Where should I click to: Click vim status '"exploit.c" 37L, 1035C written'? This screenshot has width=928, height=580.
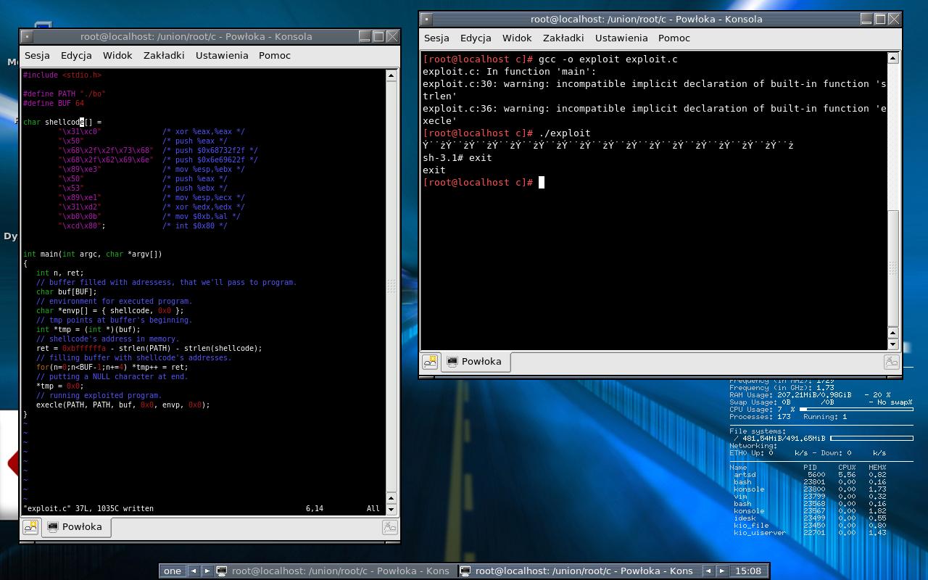pyautogui.click(x=88, y=508)
